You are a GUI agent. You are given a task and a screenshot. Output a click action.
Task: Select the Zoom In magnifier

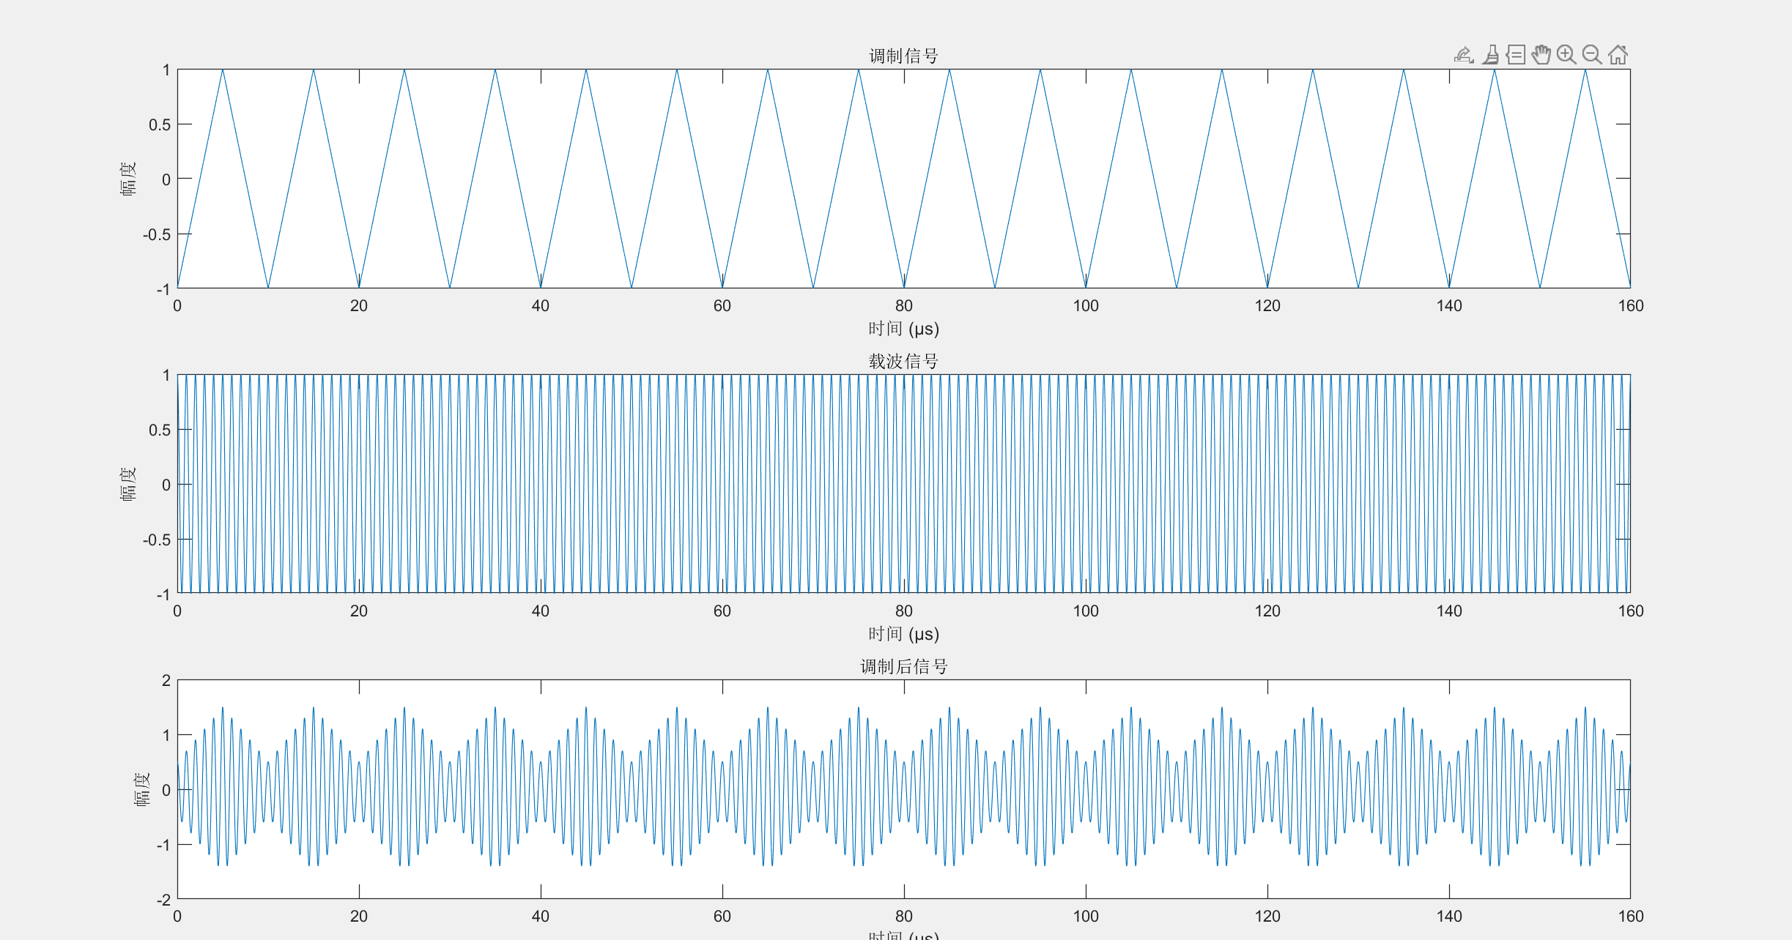point(1566,55)
